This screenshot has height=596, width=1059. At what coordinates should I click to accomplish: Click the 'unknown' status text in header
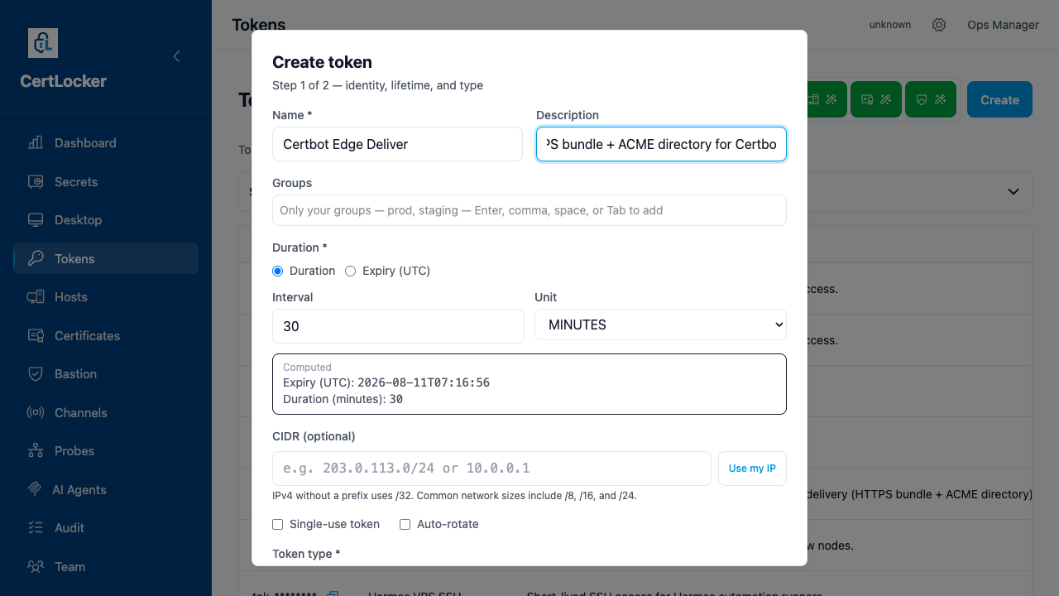coord(890,25)
